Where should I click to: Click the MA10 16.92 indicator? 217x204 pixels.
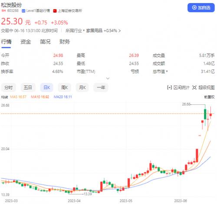(x=40, y=97)
